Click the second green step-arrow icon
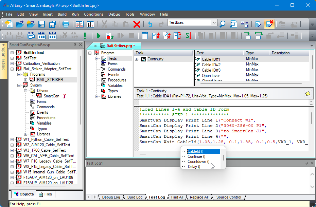This screenshot has width=316, height=207. pyautogui.click(x=259, y=36)
